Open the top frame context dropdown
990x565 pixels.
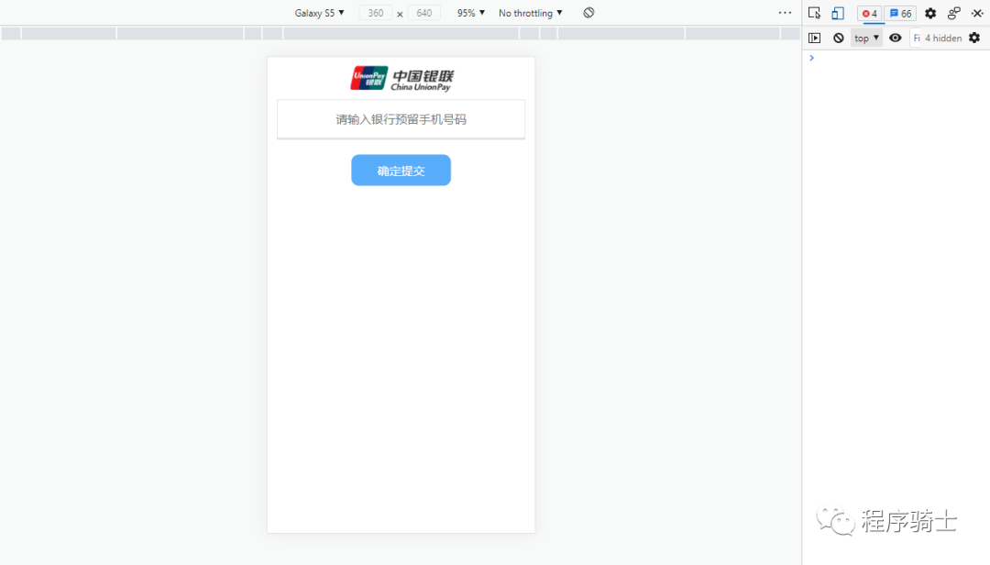(x=865, y=38)
